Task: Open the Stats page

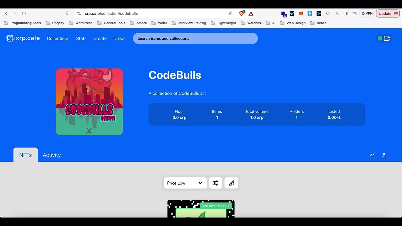Action: point(81,38)
